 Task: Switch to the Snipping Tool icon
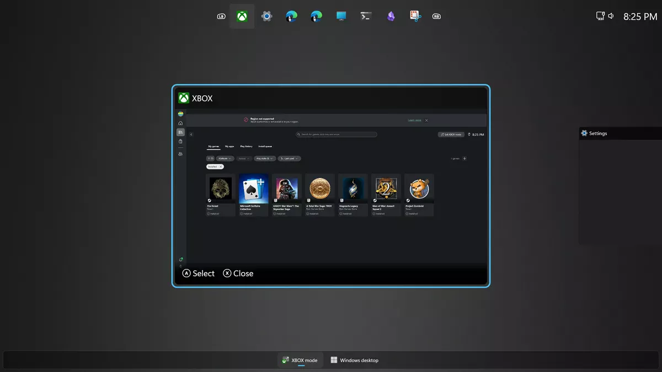click(x=415, y=17)
